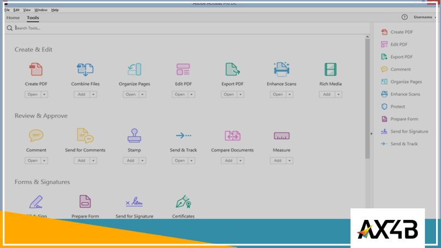441x248 pixels.
Task: Choose the Send & Track arrow icon
Action: tap(184, 136)
